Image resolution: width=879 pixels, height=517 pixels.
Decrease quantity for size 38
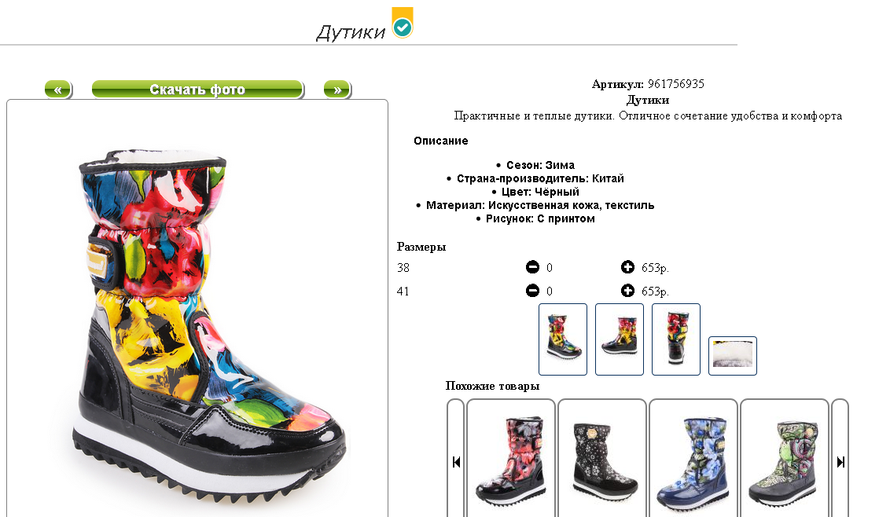532,267
